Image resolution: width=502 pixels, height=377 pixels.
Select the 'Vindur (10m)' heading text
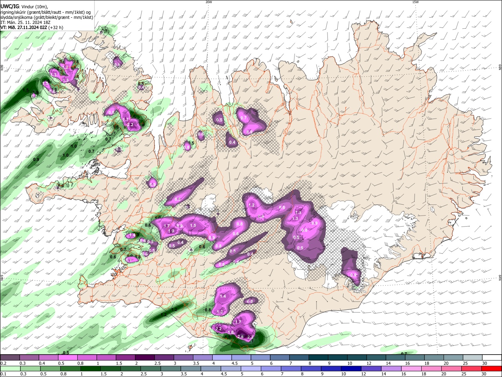[34, 7]
